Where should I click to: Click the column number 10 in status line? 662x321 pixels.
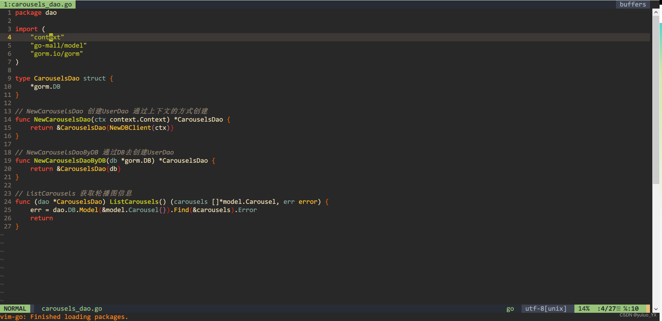click(635, 309)
